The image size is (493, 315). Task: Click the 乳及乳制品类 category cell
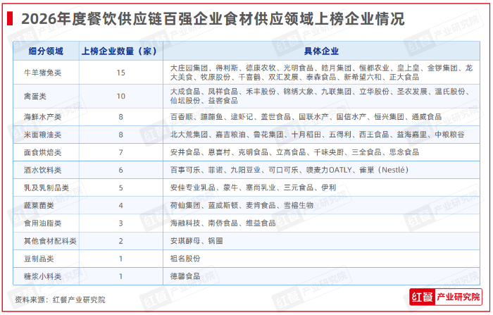pyautogui.click(x=47, y=188)
